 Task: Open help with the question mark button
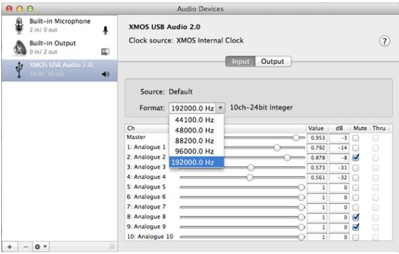coord(384,41)
